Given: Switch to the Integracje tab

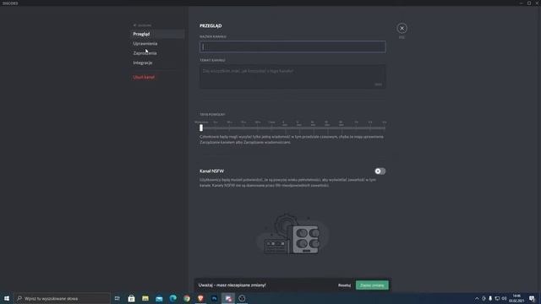Looking at the screenshot, I should (143, 63).
